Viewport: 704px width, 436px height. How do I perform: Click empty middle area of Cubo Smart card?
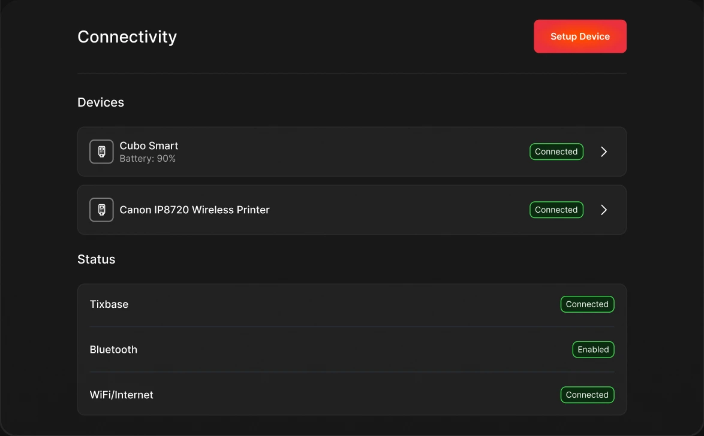(351, 152)
